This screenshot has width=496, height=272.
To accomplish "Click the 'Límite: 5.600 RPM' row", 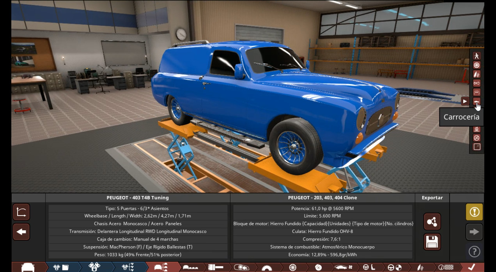I will coord(322,216).
